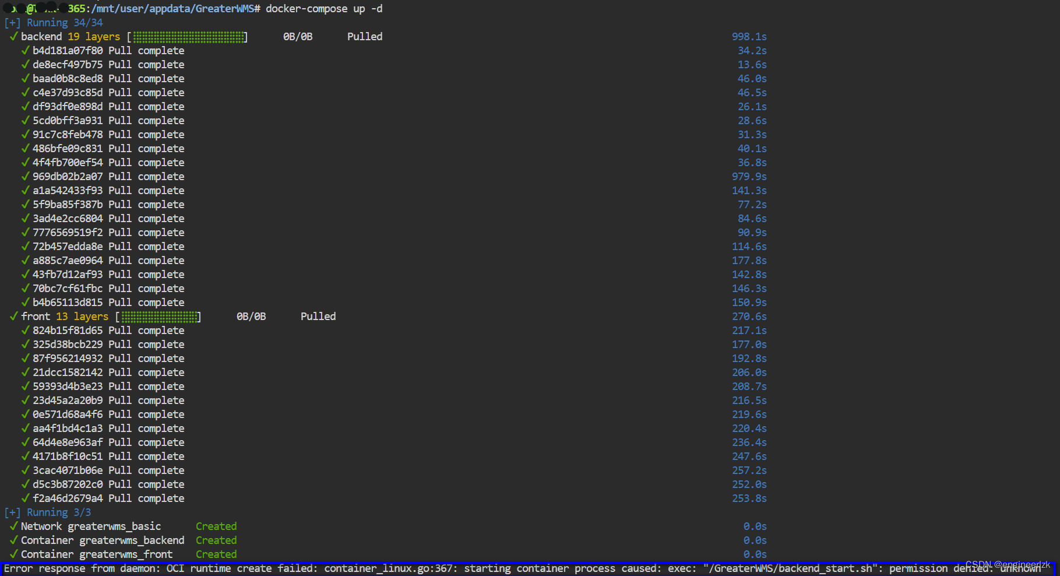Click the 'Pulled' status on front line
This screenshot has height=576, width=1060.
(318, 317)
